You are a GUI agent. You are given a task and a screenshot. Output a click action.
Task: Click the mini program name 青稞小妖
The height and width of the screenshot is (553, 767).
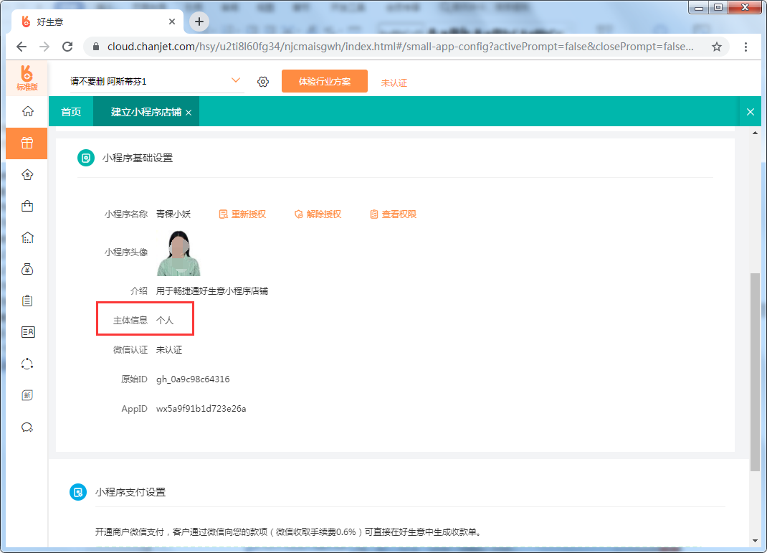point(173,214)
